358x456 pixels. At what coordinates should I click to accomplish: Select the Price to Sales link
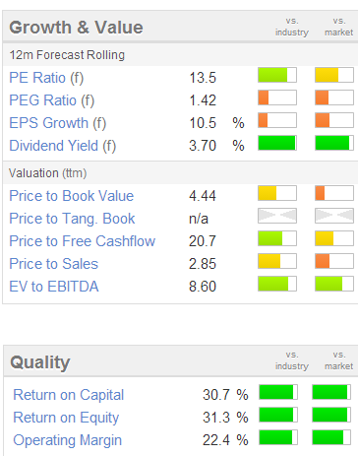pos(54,264)
